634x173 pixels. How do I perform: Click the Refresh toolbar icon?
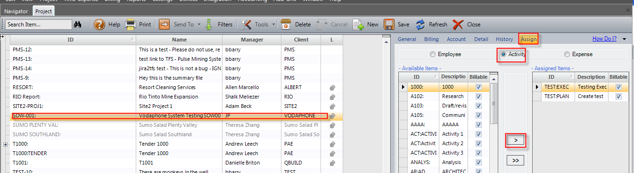[x=420, y=25]
